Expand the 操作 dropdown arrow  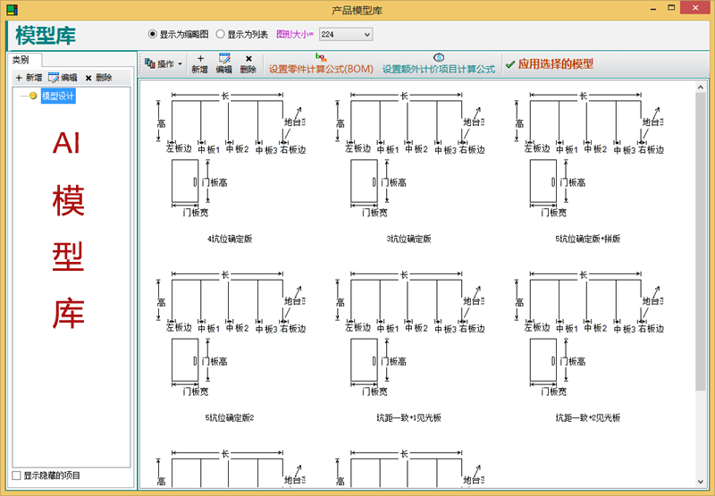[x=181, y=63]
